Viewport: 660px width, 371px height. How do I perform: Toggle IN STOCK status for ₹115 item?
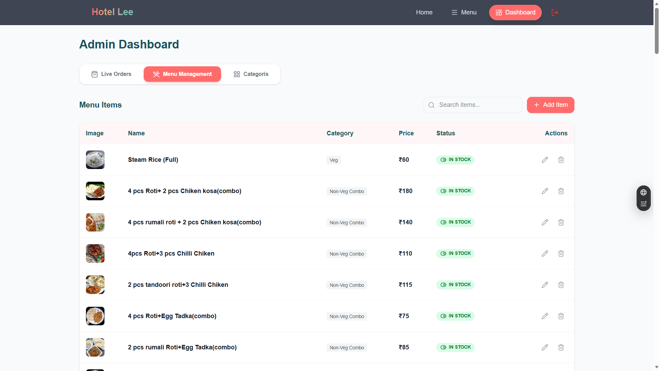455,285
